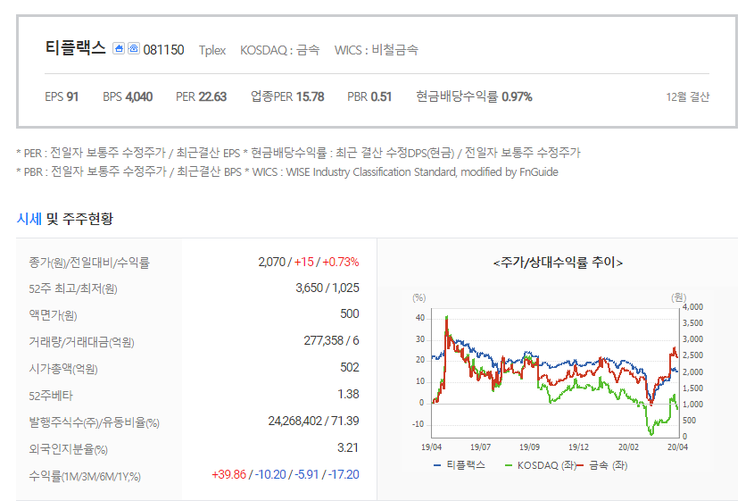Click the 19/12 x-axis label on chart
754x501 pixels.
click(x=578, y=447)
